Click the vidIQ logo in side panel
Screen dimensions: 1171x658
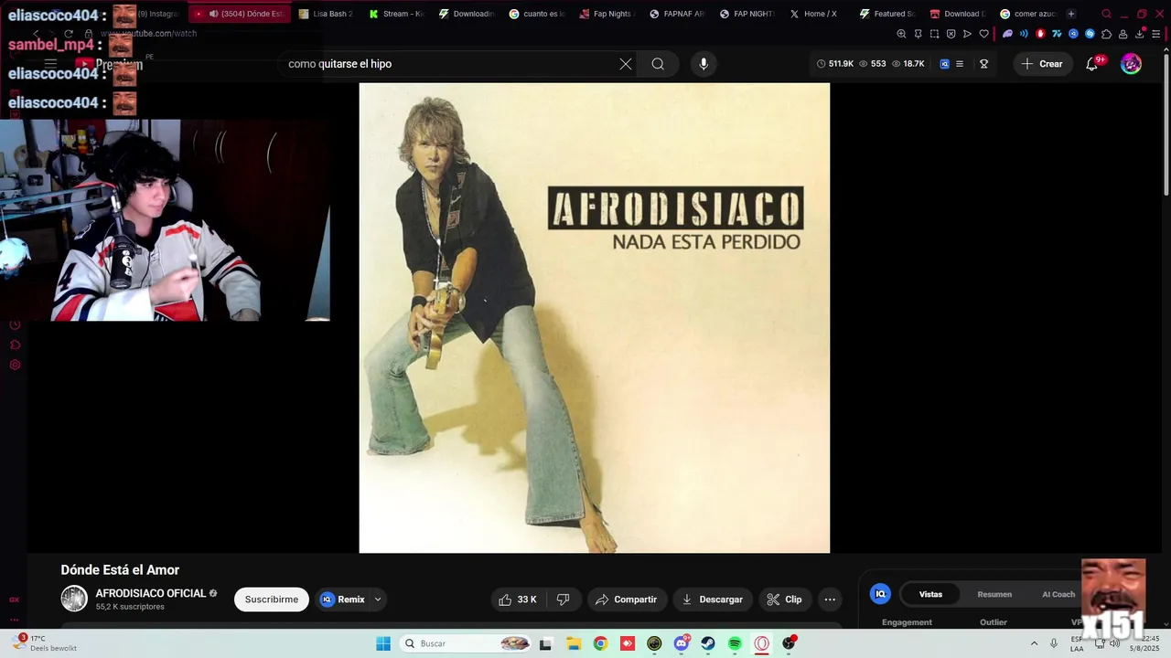pyautogui.click(x=880, y=594)
